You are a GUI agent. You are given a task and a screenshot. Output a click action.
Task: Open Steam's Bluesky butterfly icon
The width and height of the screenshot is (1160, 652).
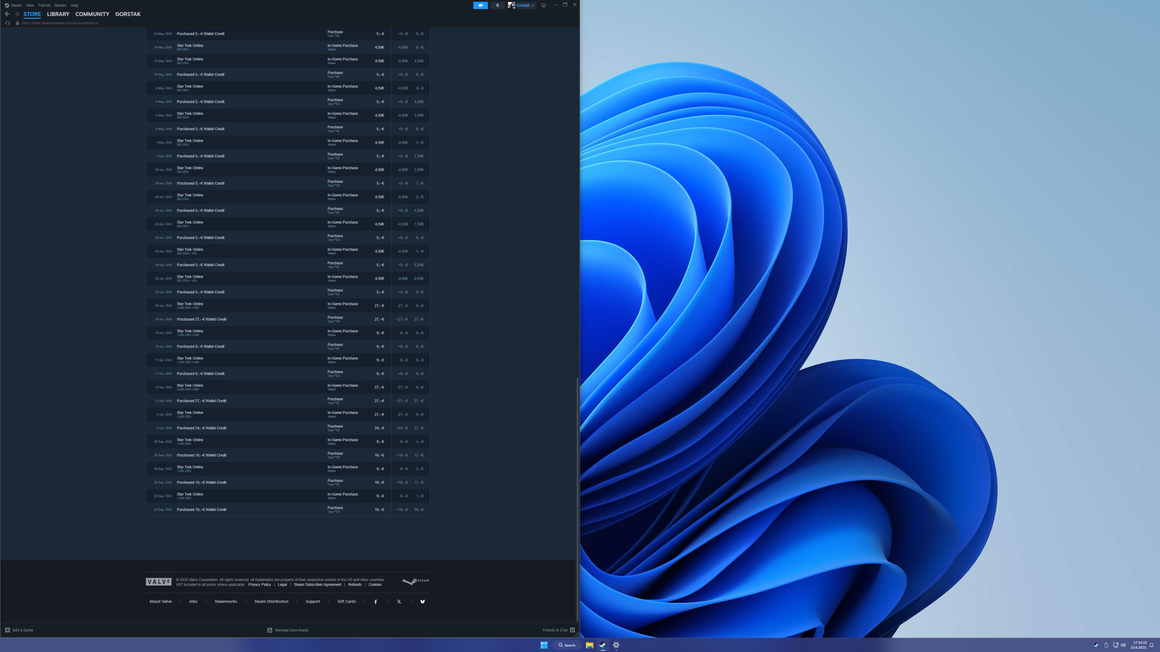(x=423, y=602)
